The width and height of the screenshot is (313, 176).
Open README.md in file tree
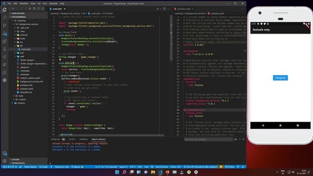[x=28, y=92]
